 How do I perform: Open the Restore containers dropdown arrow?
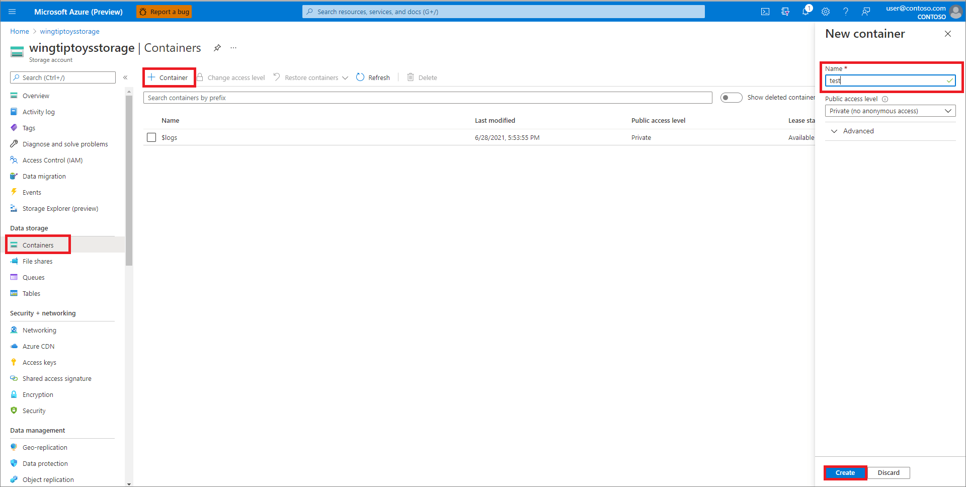click(345, 77)
